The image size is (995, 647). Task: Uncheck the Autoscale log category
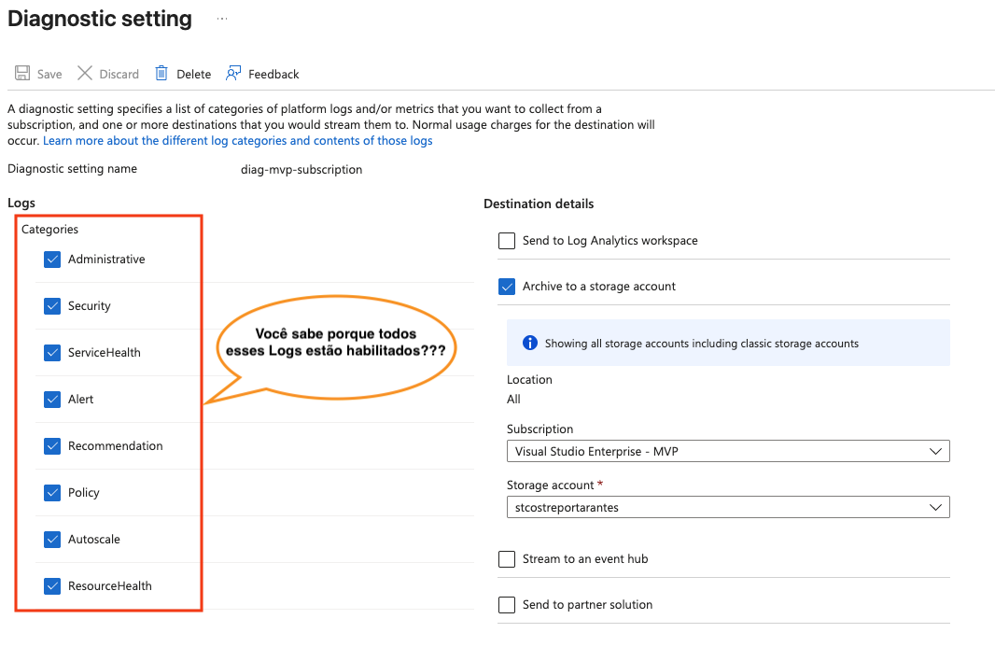(x=52, y=539)
